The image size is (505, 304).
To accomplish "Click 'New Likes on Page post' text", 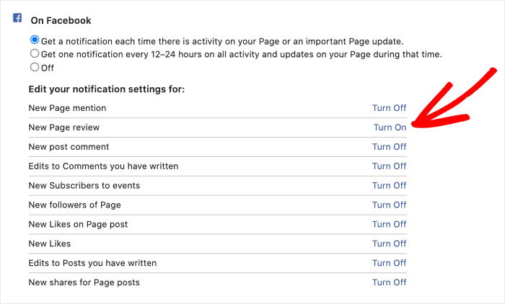I will [x=78, y=224].
